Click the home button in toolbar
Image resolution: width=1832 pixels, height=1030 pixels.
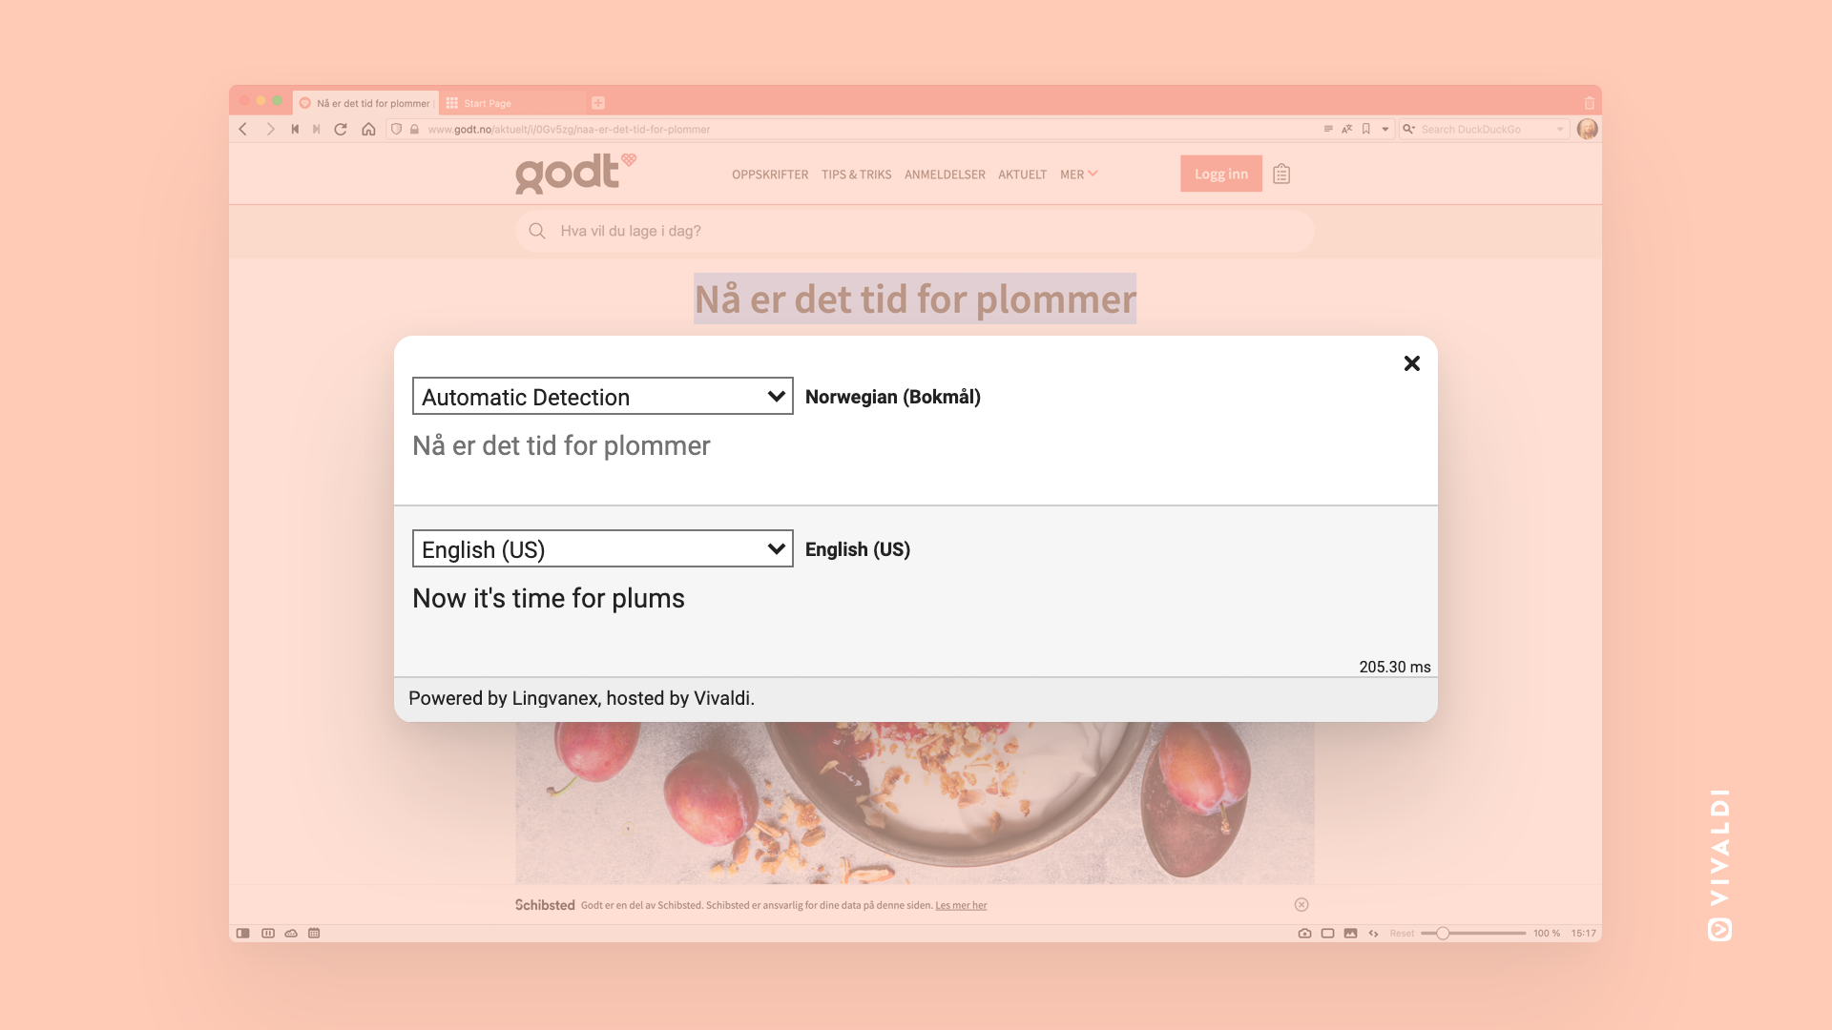click(368, 129)
